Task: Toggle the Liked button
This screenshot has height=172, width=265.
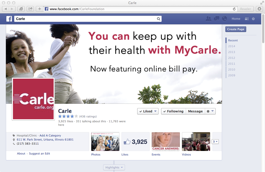Action: tap(148, 111)
